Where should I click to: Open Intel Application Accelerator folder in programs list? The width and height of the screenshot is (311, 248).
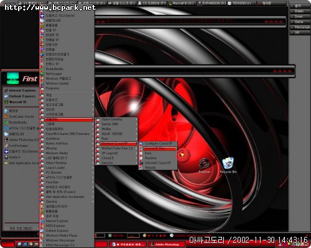pos(67,197)
